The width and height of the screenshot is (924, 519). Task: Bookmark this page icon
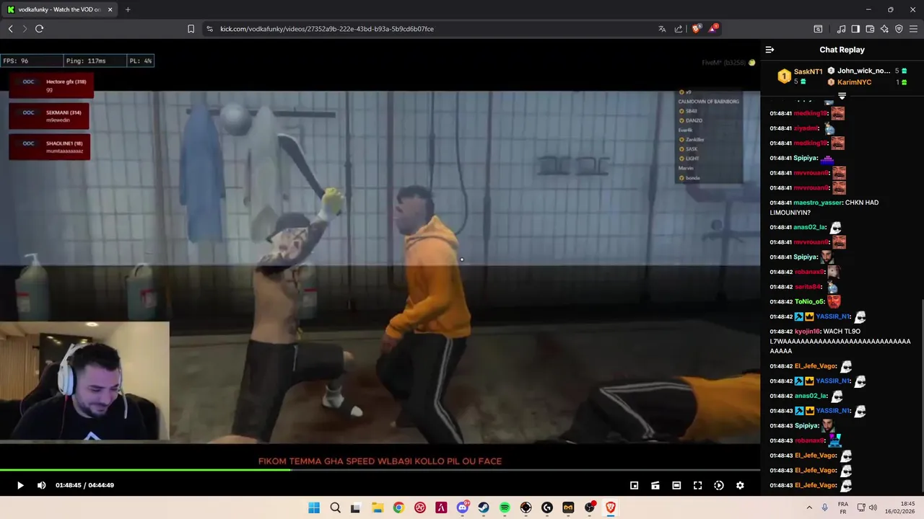click(191, 29)
